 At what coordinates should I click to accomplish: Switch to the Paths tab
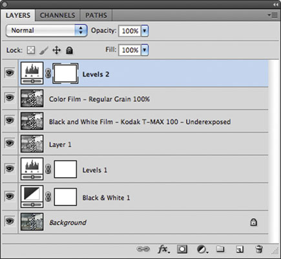[x=96, y=15]
